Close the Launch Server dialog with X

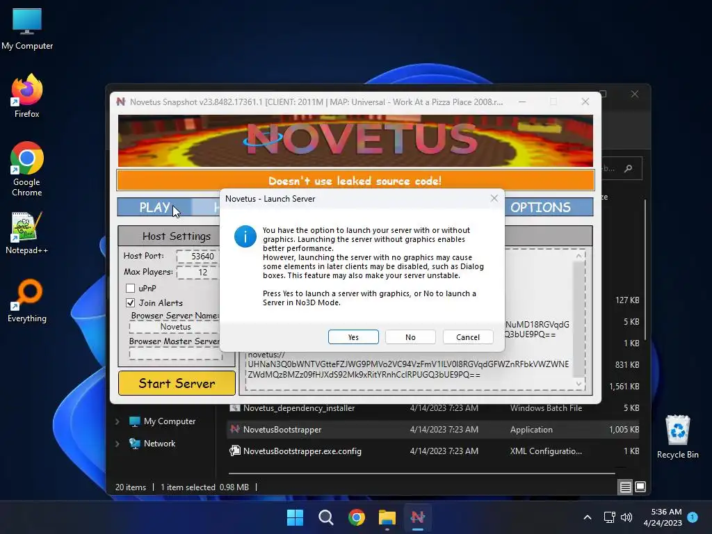click(494, 198)
